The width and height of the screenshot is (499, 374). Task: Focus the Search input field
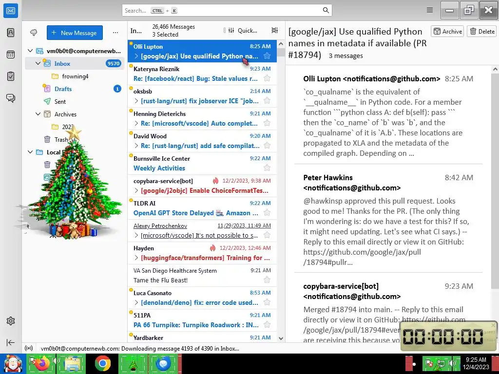[227, 11]
